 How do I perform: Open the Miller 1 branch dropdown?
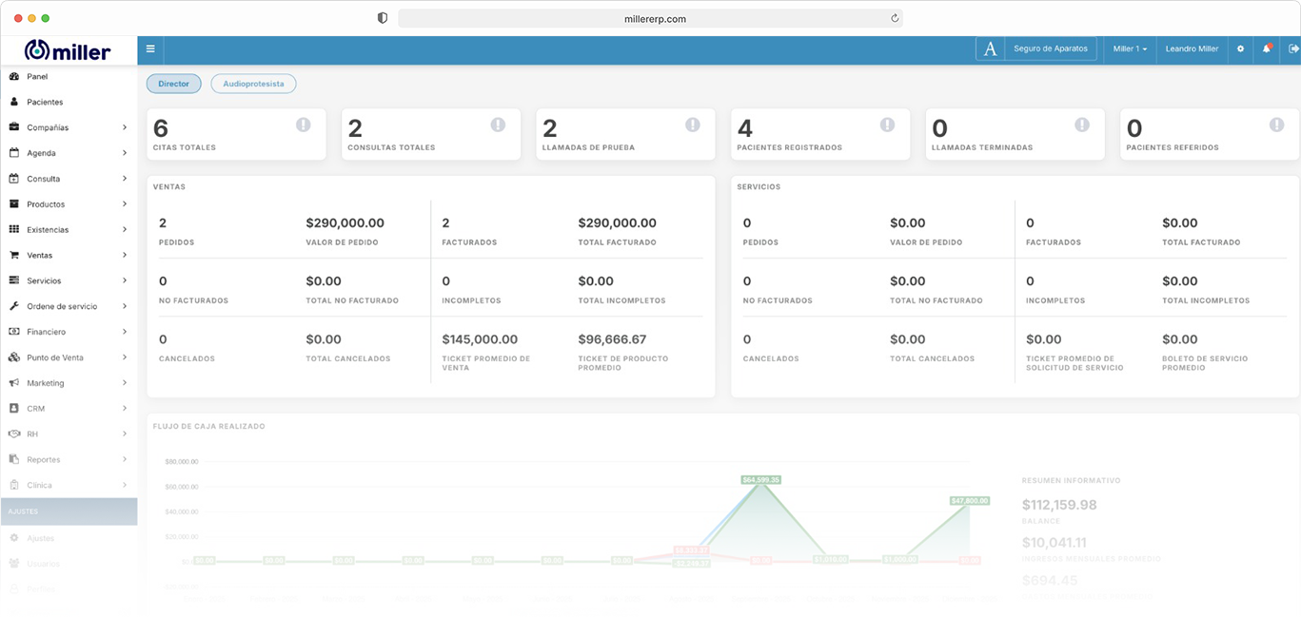(1130, 48)
